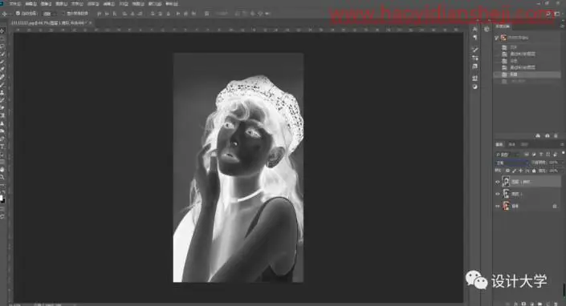The width and height of the screenshot is (566, 306).
Task: Select the Horizontal Type tool (T)
Action: coord(2,147)
